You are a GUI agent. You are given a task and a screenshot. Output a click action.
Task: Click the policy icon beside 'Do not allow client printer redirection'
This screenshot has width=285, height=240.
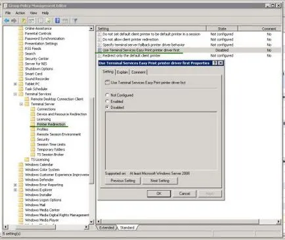[100, 39]
